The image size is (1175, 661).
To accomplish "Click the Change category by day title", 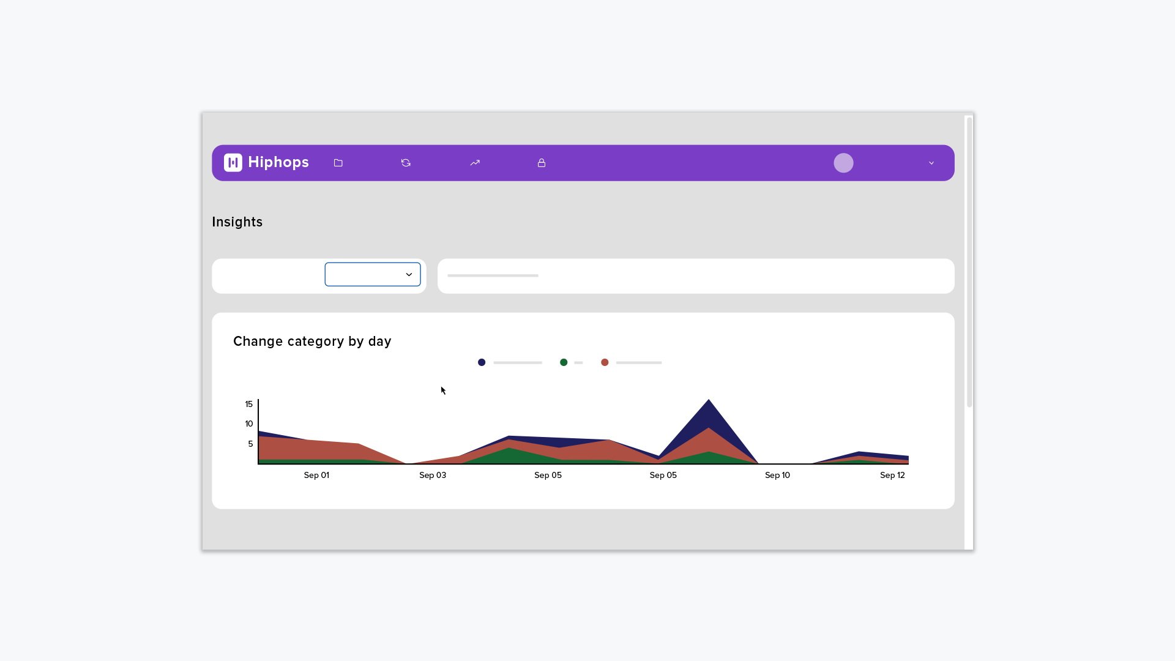I will click(312, 342).
